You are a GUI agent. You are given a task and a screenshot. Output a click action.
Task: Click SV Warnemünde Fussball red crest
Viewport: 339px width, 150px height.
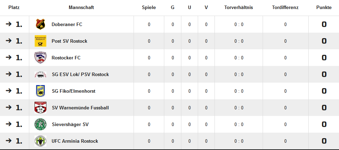[40, 108]
